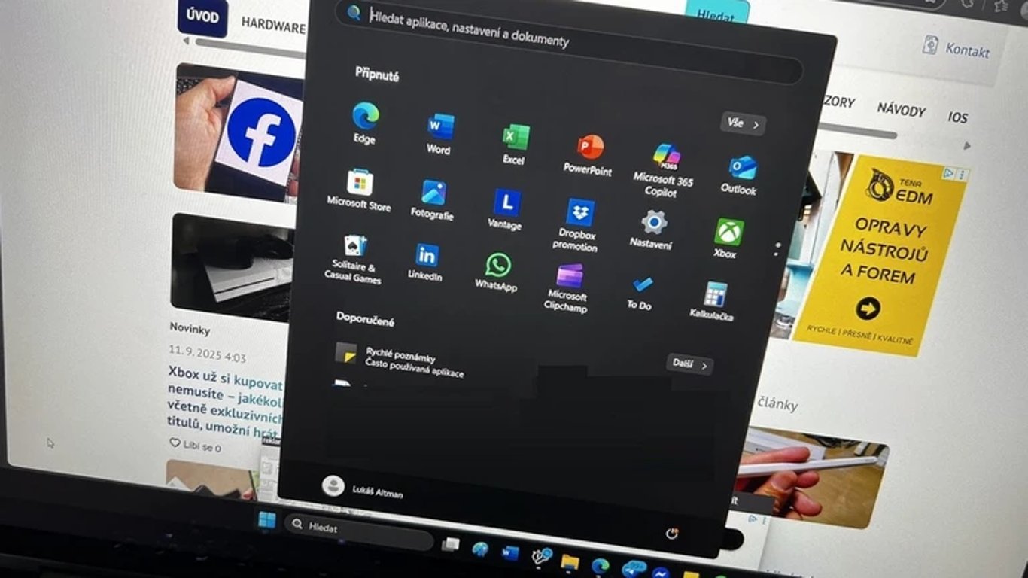This screenshot has height=578, width=1028.
Task: Launch Outlook from the pinned apps
Action: pyautogui.click(x=740, y=175)
